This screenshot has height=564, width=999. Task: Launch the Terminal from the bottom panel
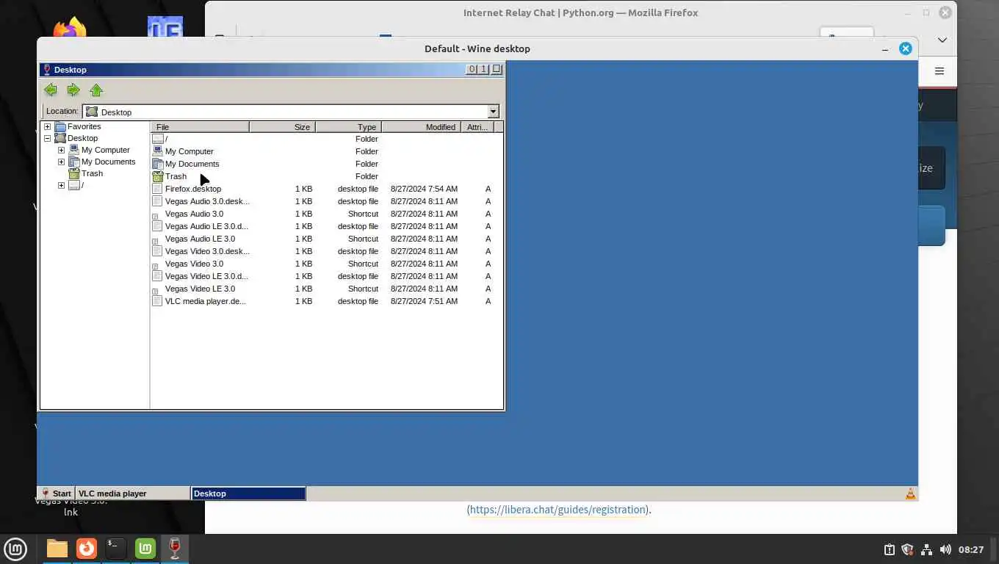116,549
